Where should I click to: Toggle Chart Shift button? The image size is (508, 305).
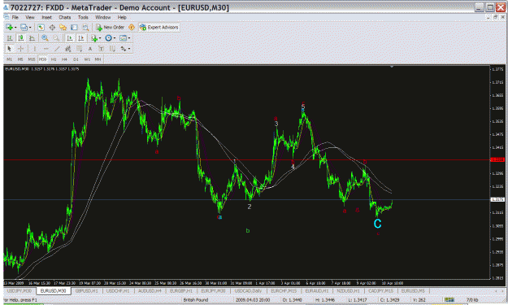80,38
